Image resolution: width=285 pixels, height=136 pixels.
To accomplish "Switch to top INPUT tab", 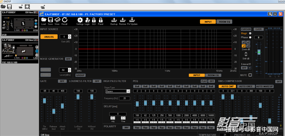I will coord(208,22).
